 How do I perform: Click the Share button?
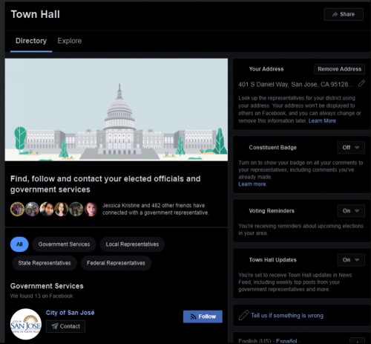[344, 14]
